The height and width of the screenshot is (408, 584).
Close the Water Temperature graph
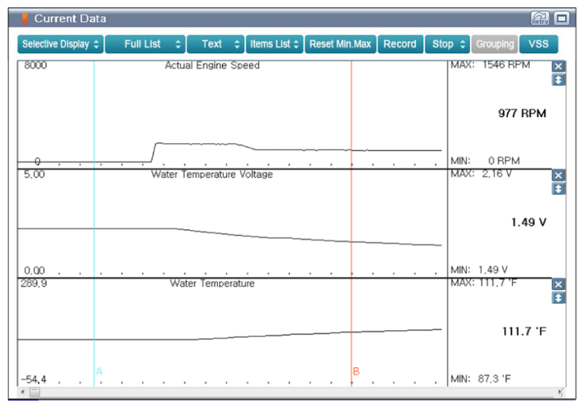[558, 284]
